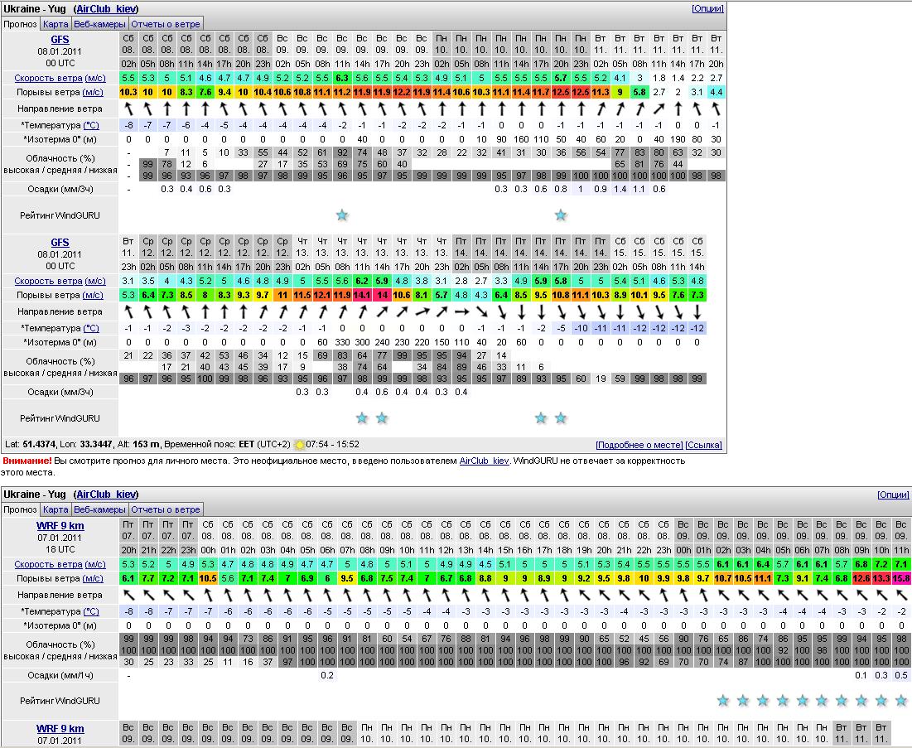Click the rating star under Пт 14. 17h in the second GFS table
The height and width of the screenshot is (748, 912).
tap(561, 418)
